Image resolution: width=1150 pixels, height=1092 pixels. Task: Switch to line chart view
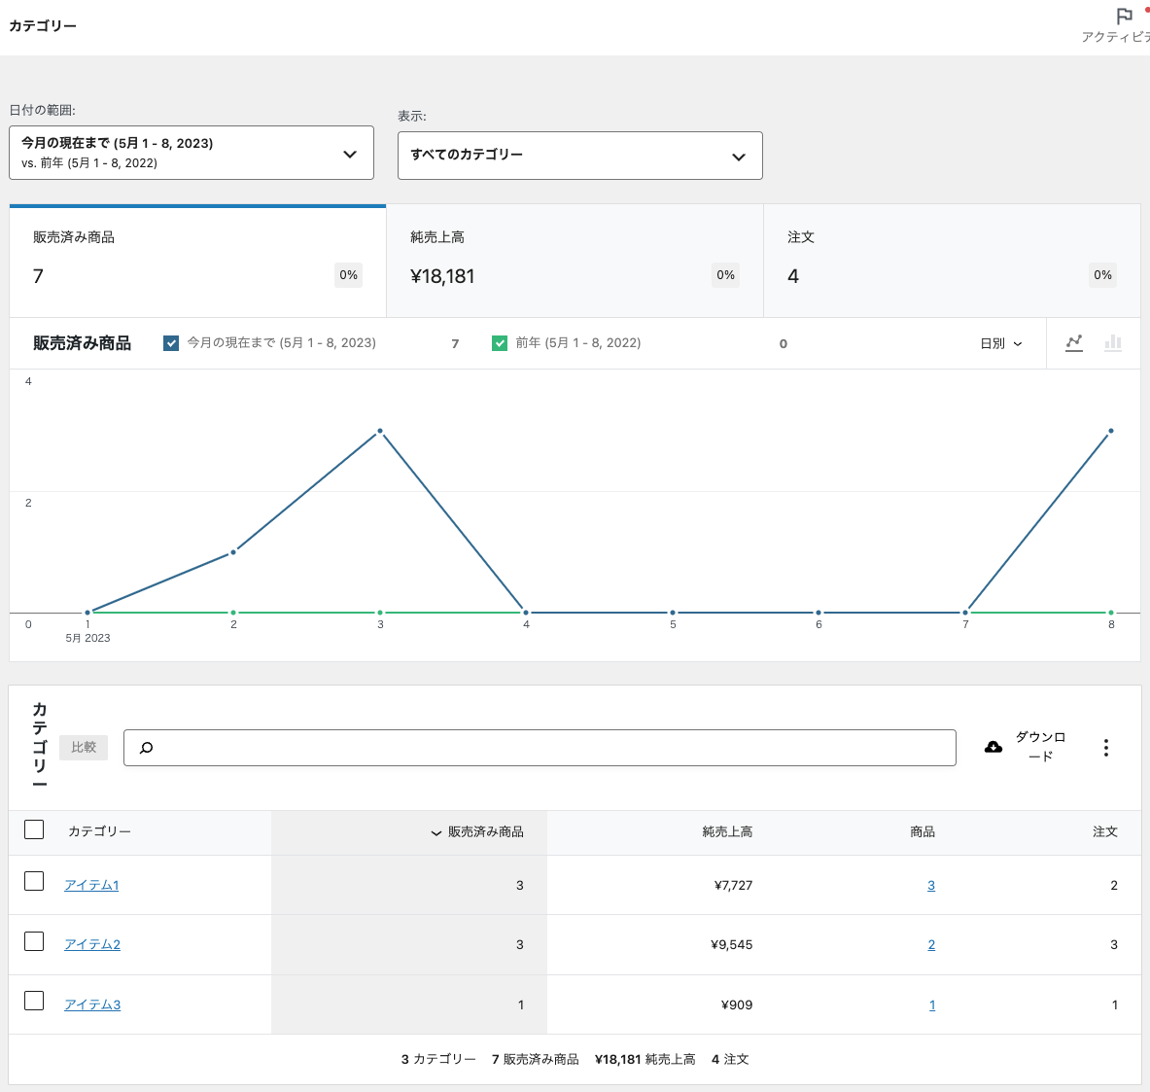[1073, 343]
